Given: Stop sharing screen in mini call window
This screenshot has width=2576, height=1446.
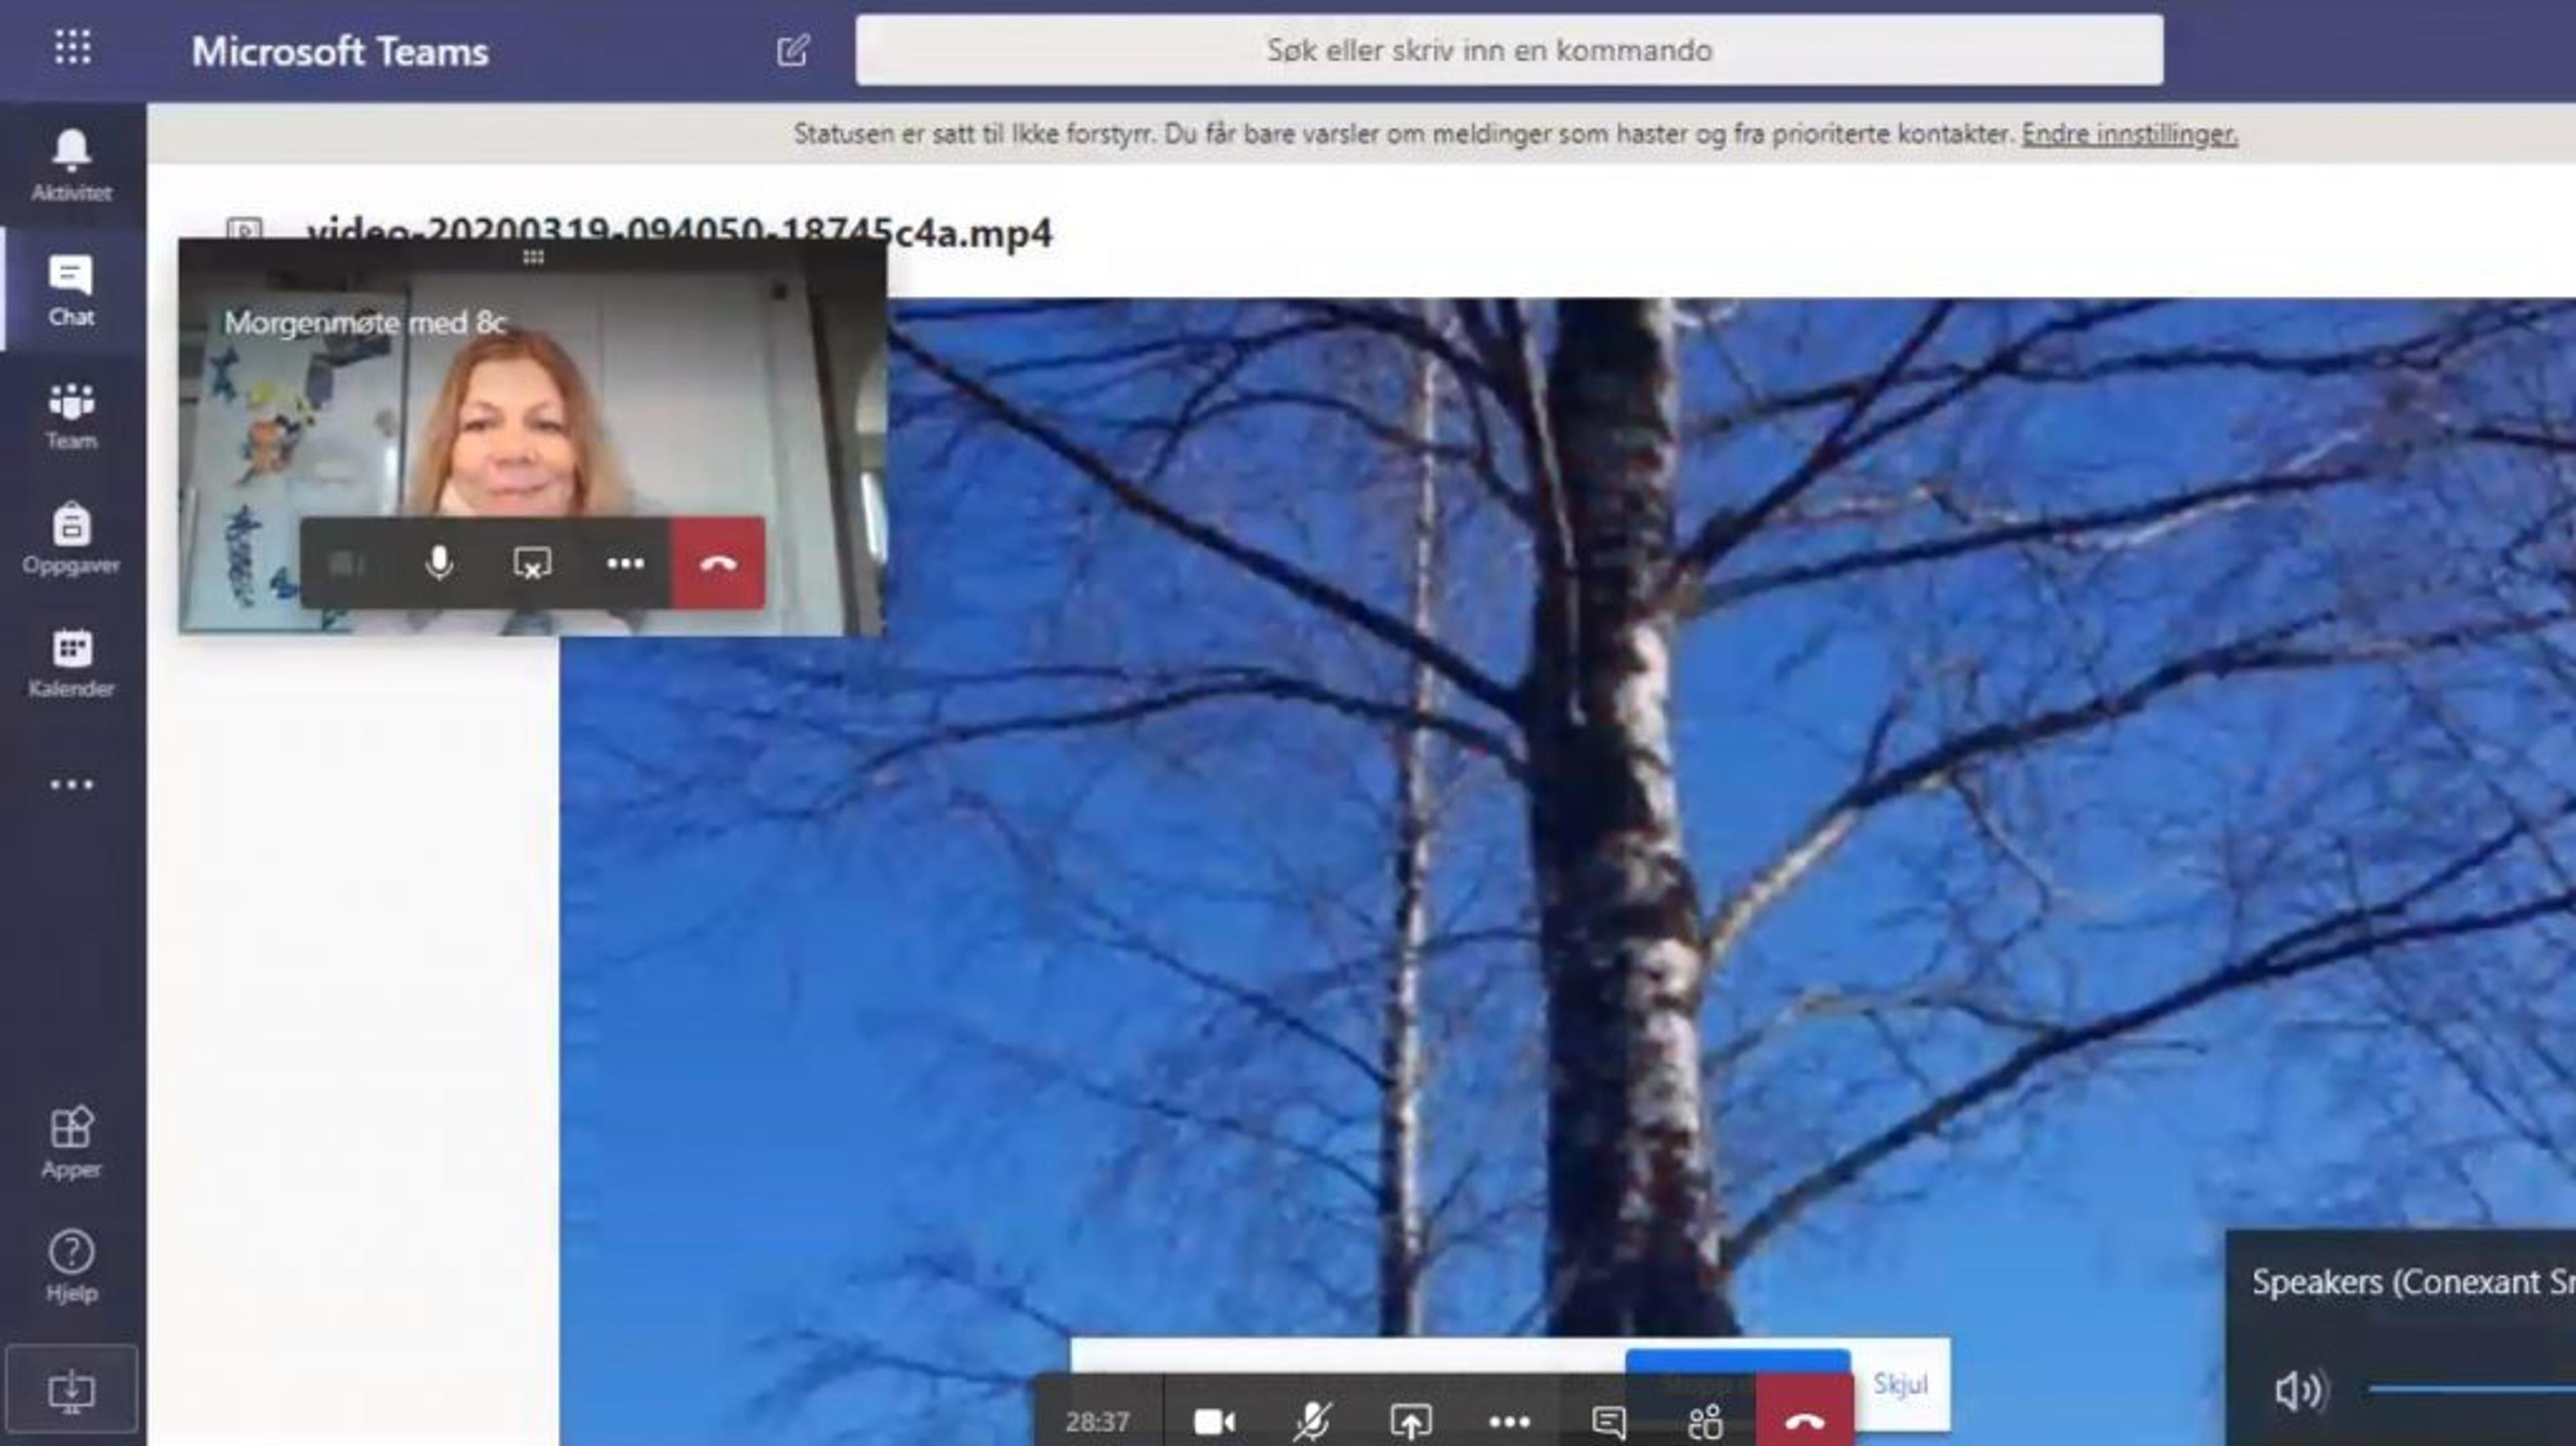Looking at the screenshot, I should [x=531, y=563].
